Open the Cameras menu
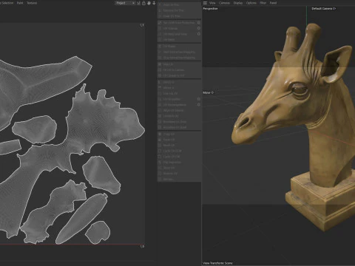Screen dimensions: 355x266 (224, 3)
